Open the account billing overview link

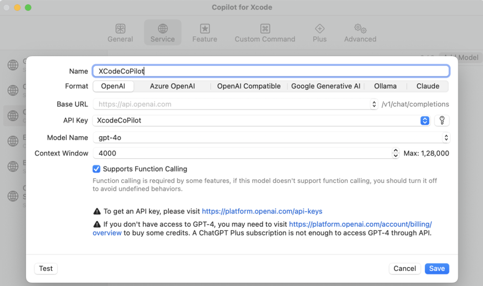click(360, 224)
